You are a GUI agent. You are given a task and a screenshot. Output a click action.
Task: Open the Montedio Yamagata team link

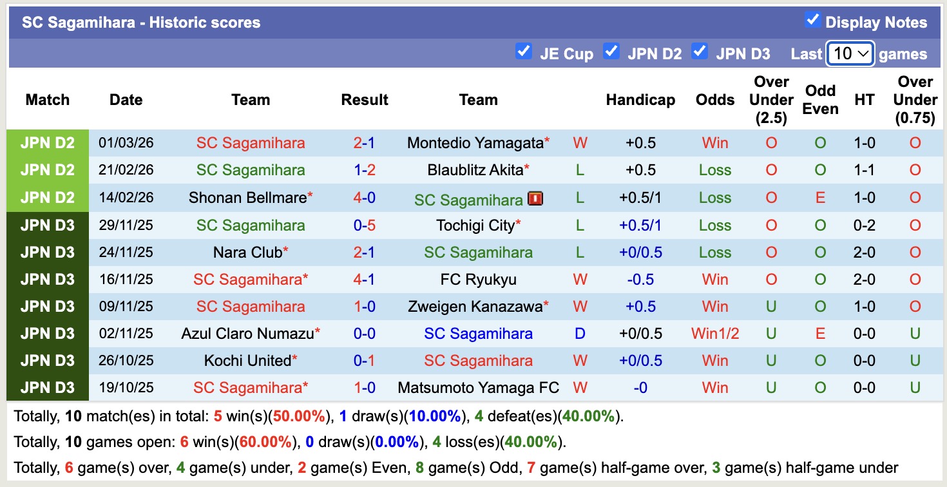click(x=475, y=143)
